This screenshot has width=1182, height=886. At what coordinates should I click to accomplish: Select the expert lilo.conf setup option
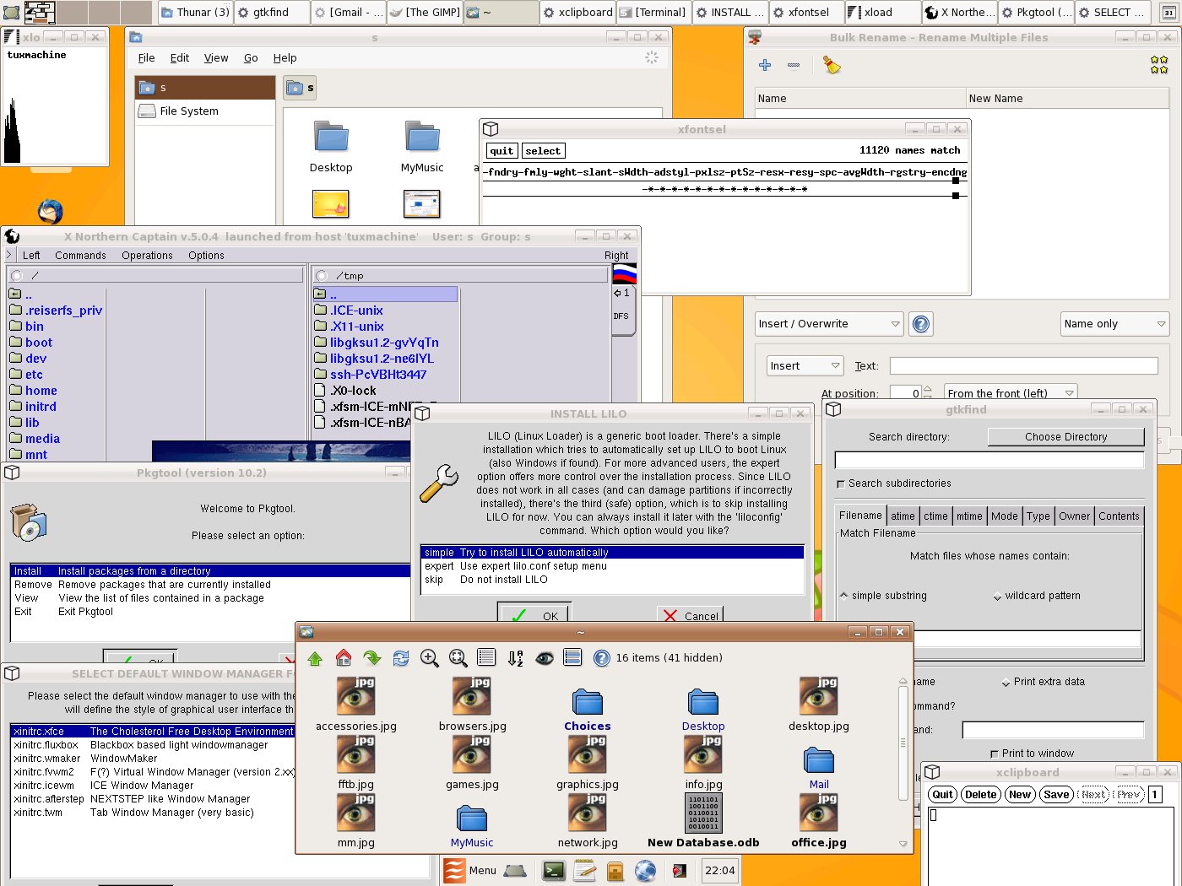tap(611, 566)
